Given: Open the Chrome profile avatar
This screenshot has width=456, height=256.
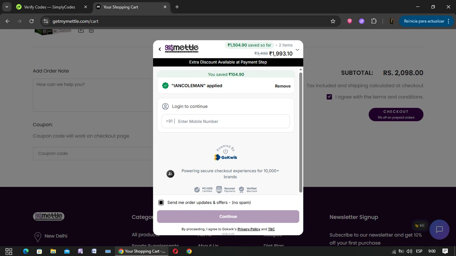Looking at the screenshot, I should [x=392, y=21].
